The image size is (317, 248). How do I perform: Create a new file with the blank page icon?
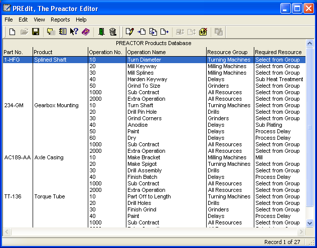point(13,32)
